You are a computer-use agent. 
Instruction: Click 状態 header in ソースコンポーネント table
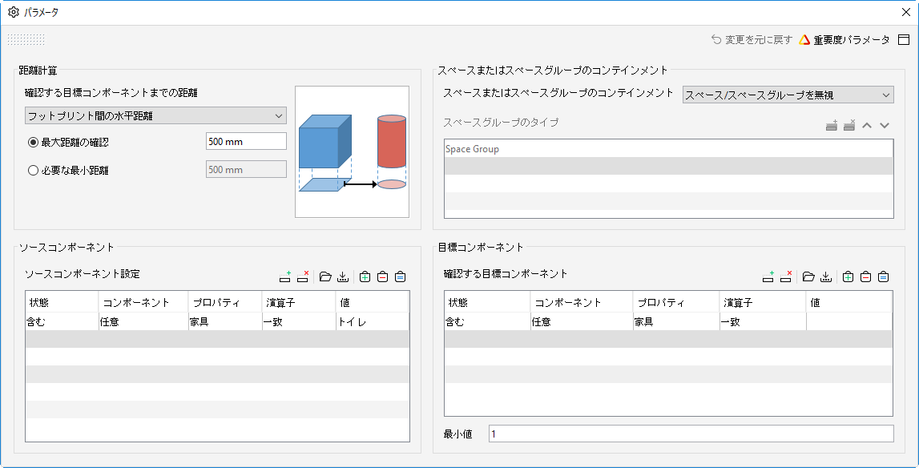coord(62,303)
